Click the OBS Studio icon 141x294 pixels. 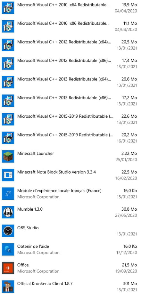(8, 231)
